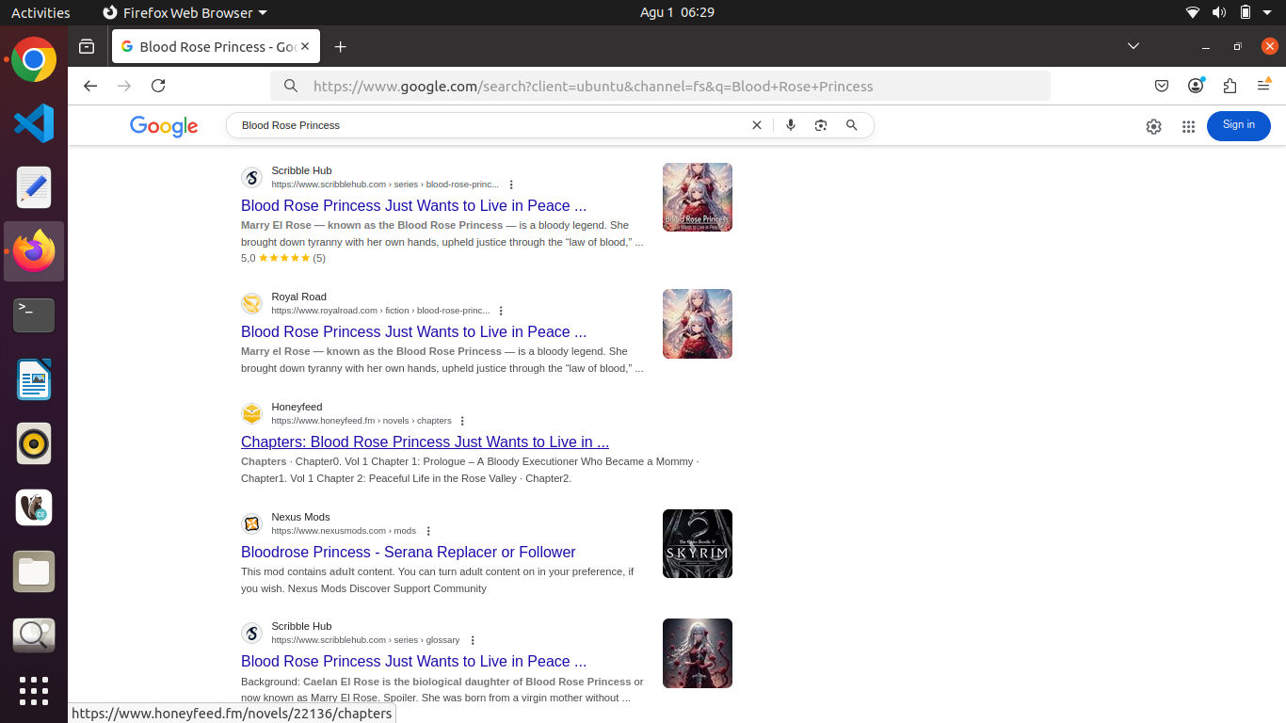
Task: Launch the Terminal from the dock
Action: coord(33,315)
